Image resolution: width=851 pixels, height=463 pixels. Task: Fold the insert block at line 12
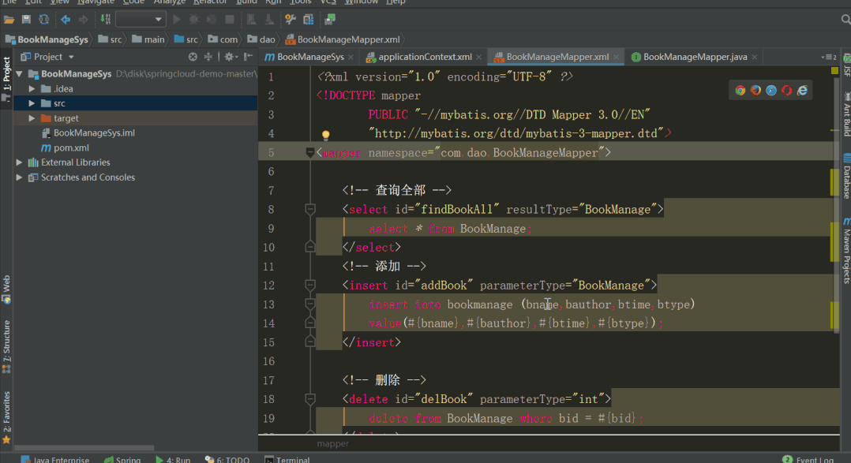(310, 286)
